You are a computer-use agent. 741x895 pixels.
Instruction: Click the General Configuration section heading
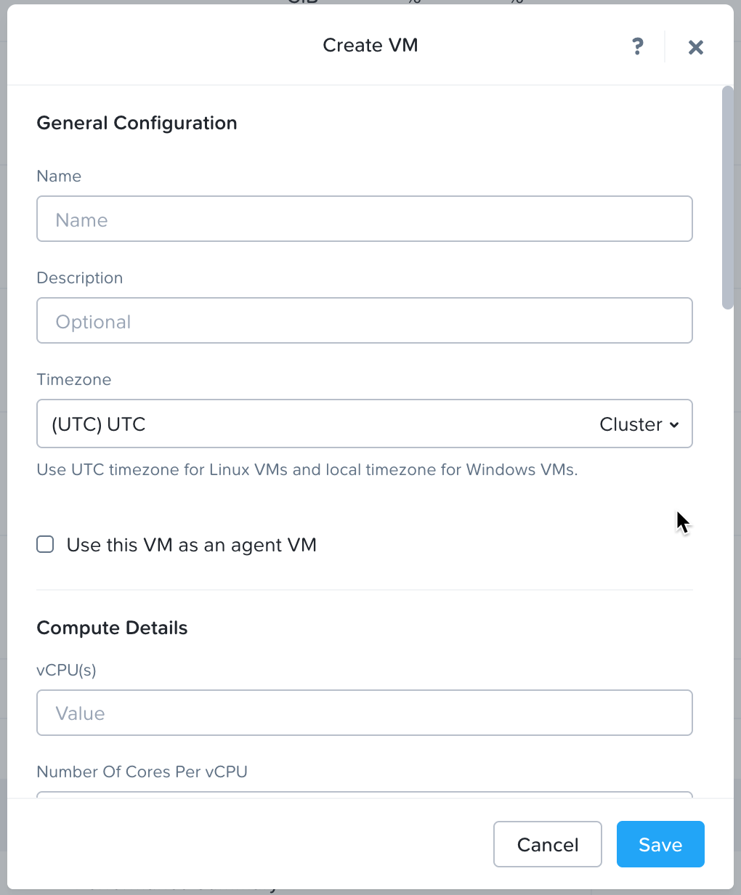click(137, 123)
